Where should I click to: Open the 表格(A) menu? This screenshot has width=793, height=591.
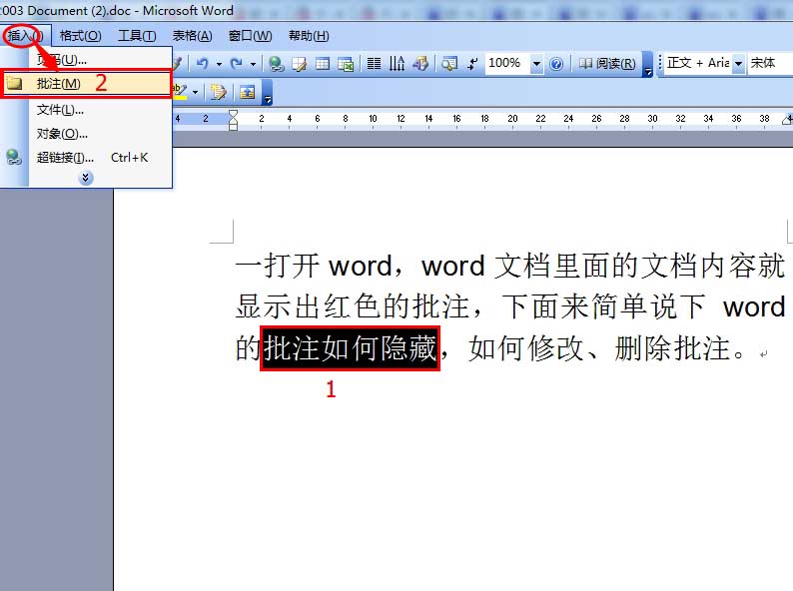[x=192, y=36]
